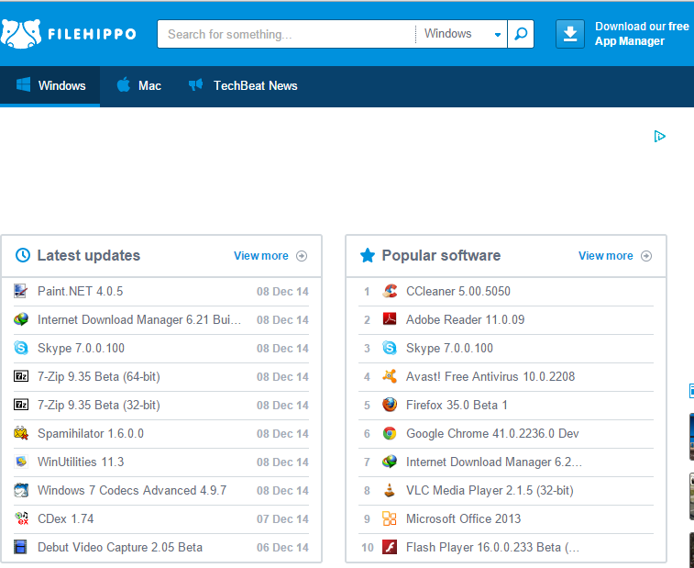694x568 pixels.
Task: Click the Firefox icon
Action: coord(390,405)
